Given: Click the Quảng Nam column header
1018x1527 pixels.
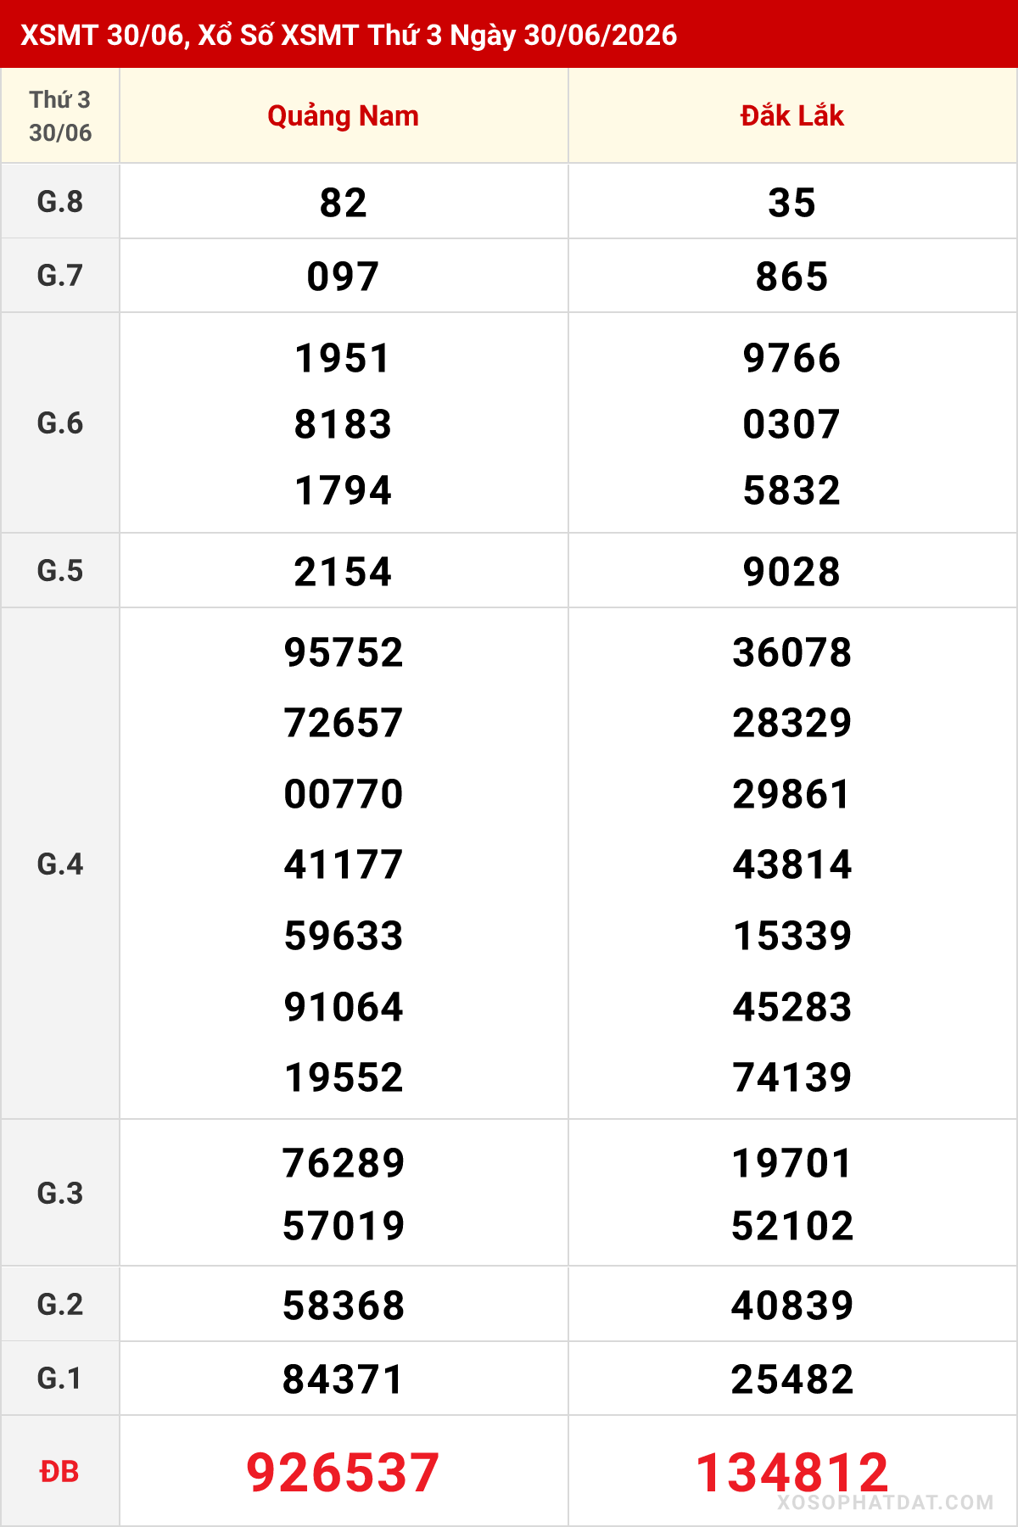Looking at the screenshot, I should pyautogui.click(x=343, y=116).
